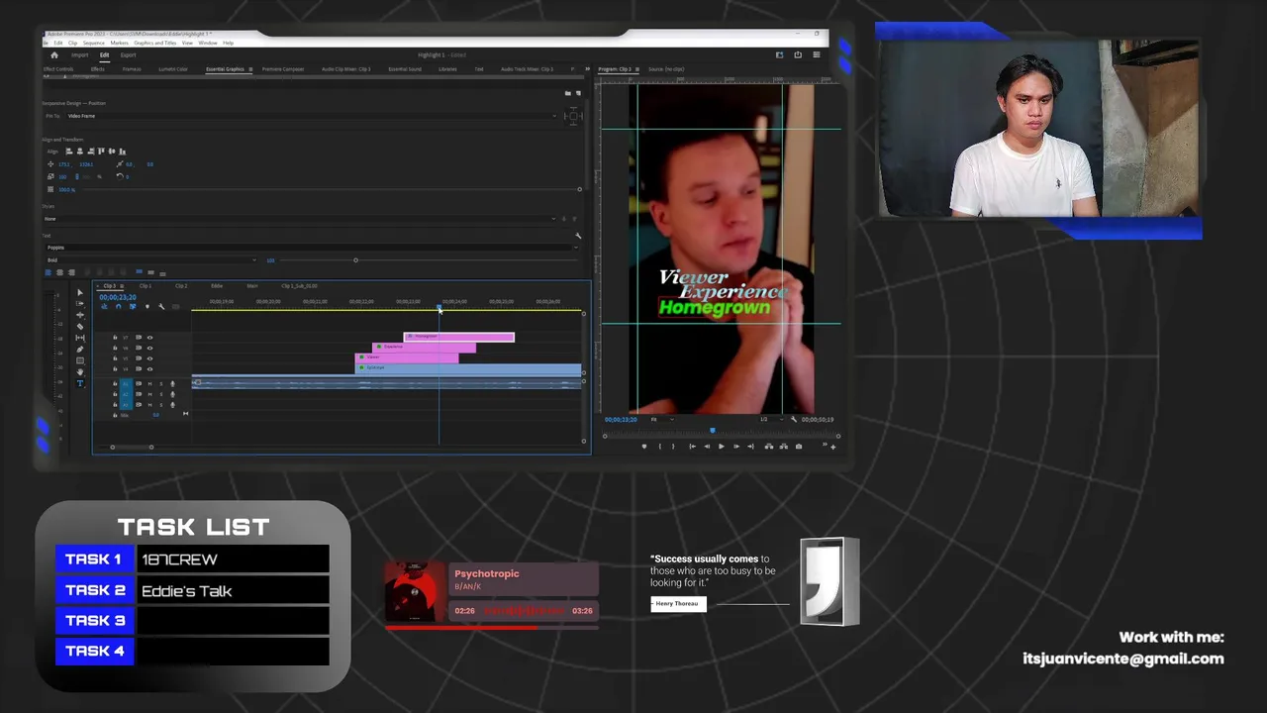Click the align horizontal center icon
Screen dimensions: 1267x713
click(80, 152)
